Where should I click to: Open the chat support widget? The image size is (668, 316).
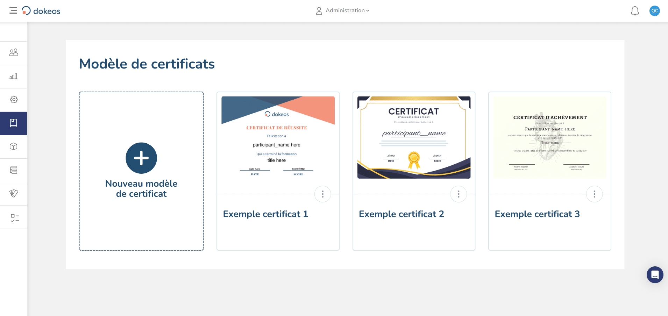tap(655, 275)
